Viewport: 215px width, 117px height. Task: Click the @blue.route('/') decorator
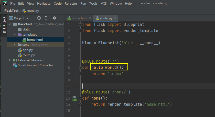pos(100,61)
